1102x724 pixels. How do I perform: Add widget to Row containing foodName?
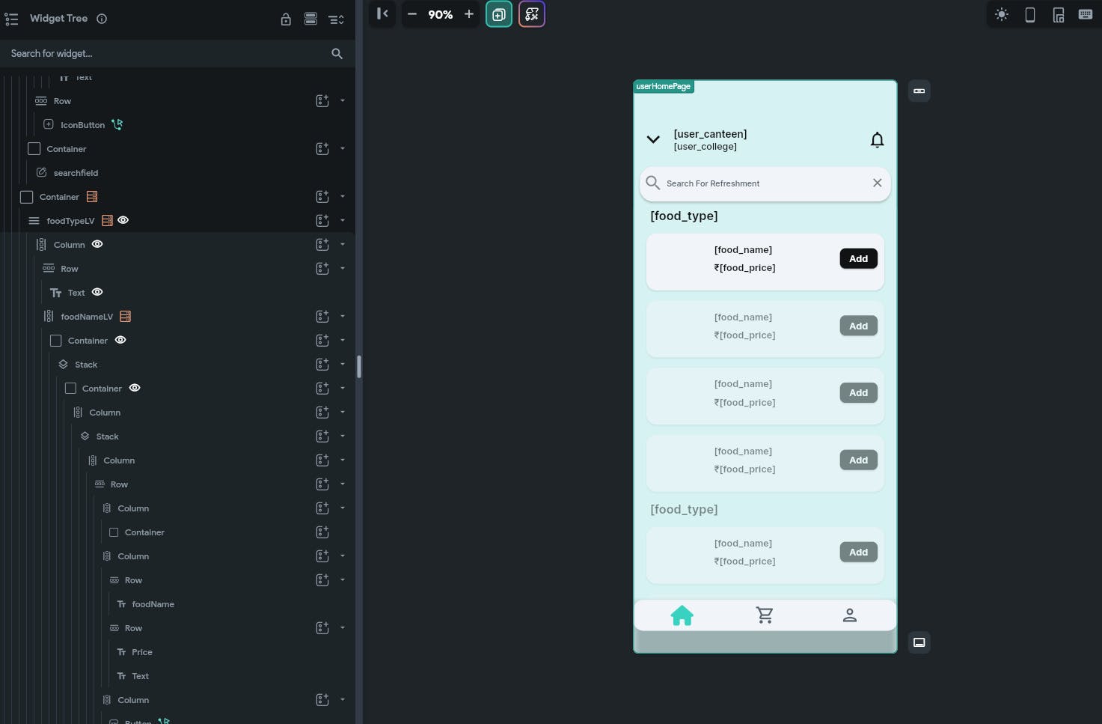pos(322,579)
